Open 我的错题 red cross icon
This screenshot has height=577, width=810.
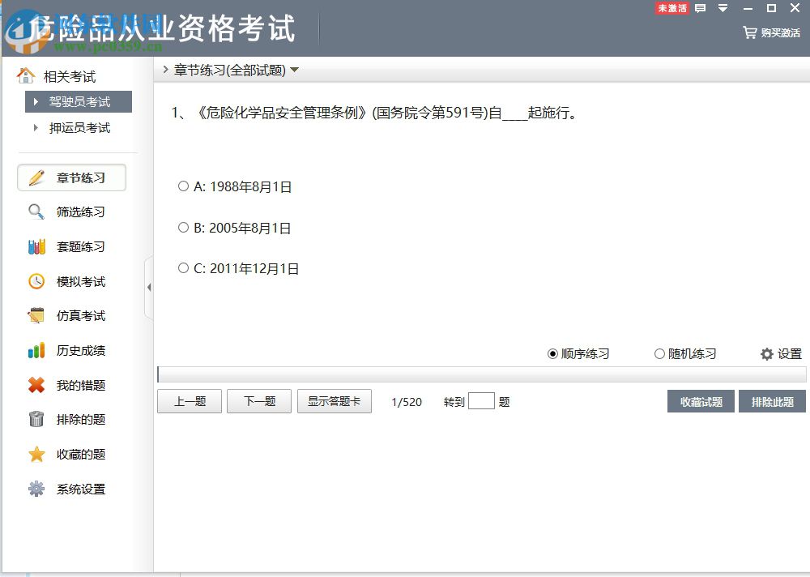pyautogui.click(x=36, y=385)
